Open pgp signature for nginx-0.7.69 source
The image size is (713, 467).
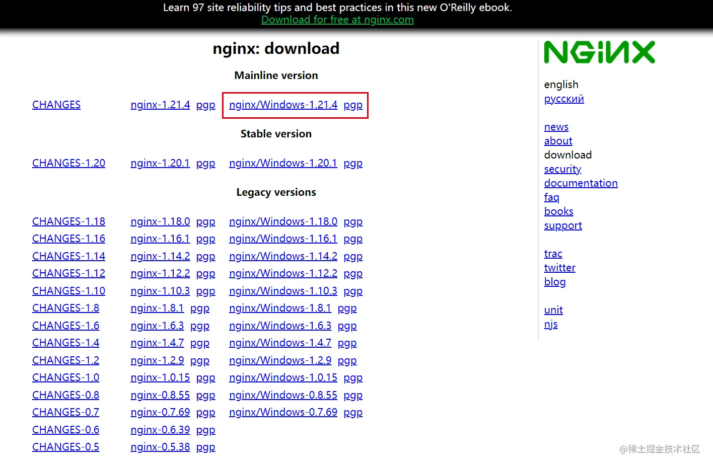pyautogui.click(x=205, y=413)
